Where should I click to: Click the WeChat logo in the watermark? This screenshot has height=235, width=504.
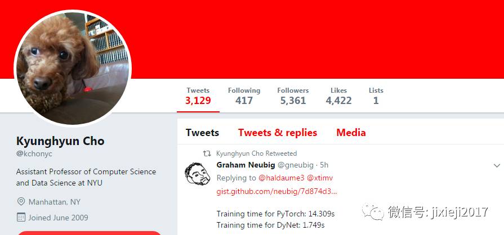pos(373,212)
